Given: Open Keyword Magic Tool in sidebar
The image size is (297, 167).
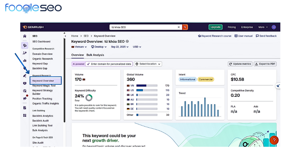Looking at the screenshot, I should (x=44, y=86).
